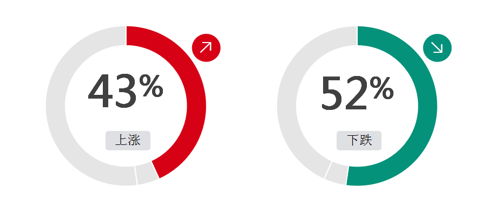Click the 上 character in the left badge
This screenshot has width=493, height=222.
121,140
